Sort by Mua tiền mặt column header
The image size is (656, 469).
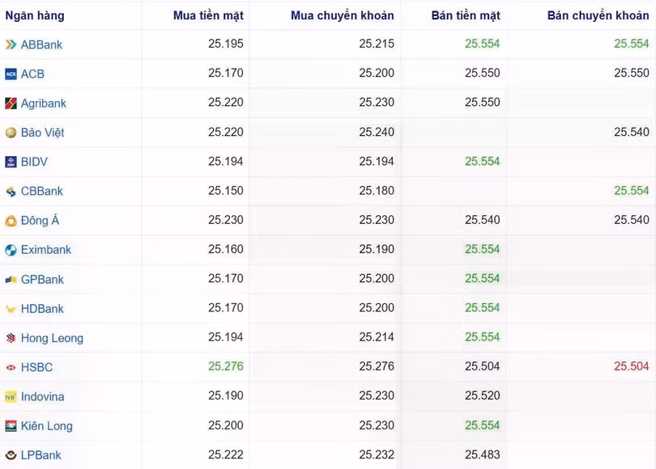tap(208, 15)
